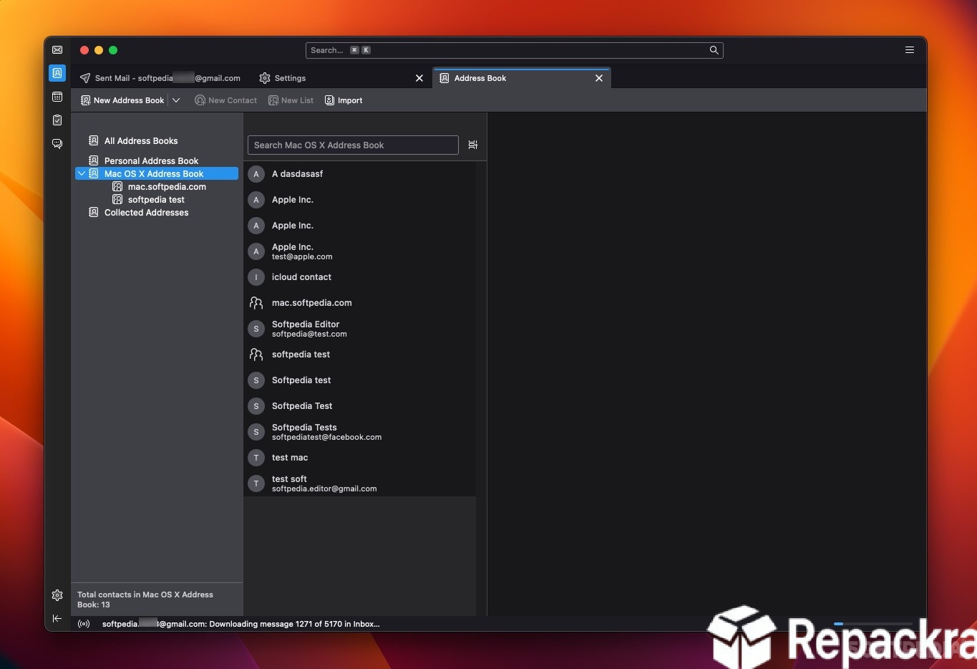Click New Address Book button

122,100
